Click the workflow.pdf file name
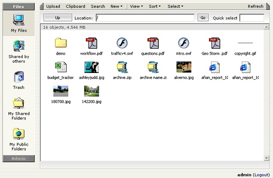Screen dimensions: 273x178 91,53
